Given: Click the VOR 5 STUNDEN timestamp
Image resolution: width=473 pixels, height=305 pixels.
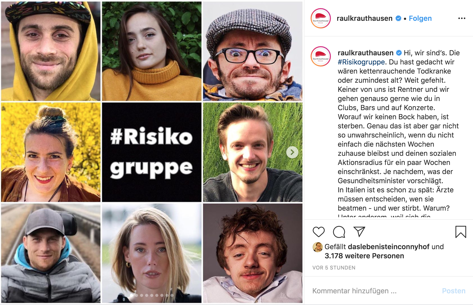Looking at the screenshot, I should 334,268.
